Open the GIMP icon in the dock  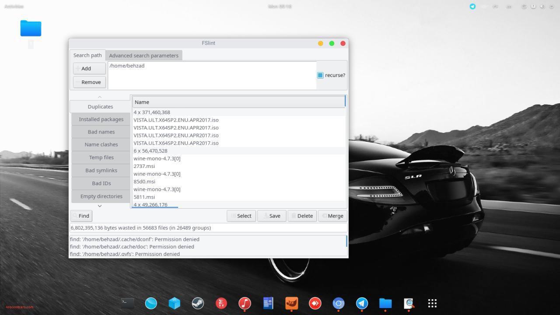[291, 303]
